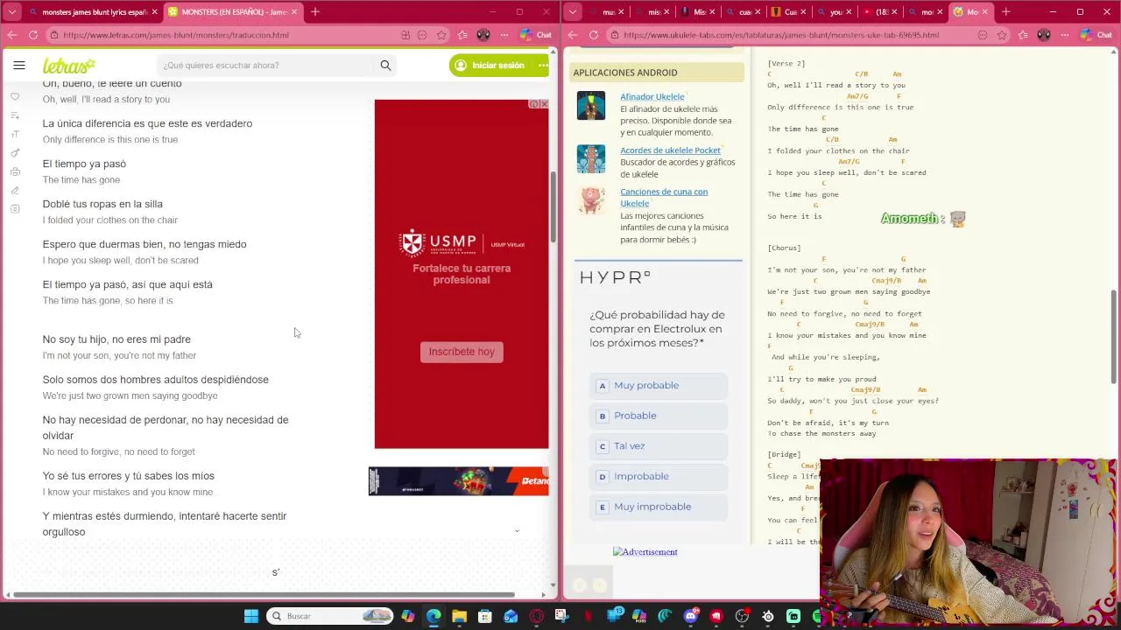Open the tab actions dropdown in the left browser
Viewport: 1121px width, 630px height.
(12, 12)
